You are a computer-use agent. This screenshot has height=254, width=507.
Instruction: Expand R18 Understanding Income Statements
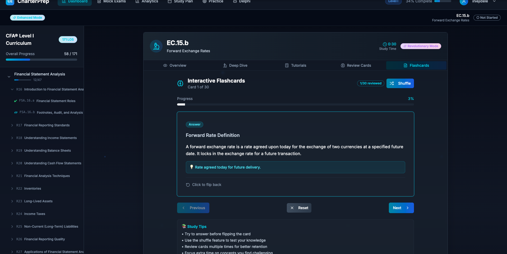click(12, 138)
